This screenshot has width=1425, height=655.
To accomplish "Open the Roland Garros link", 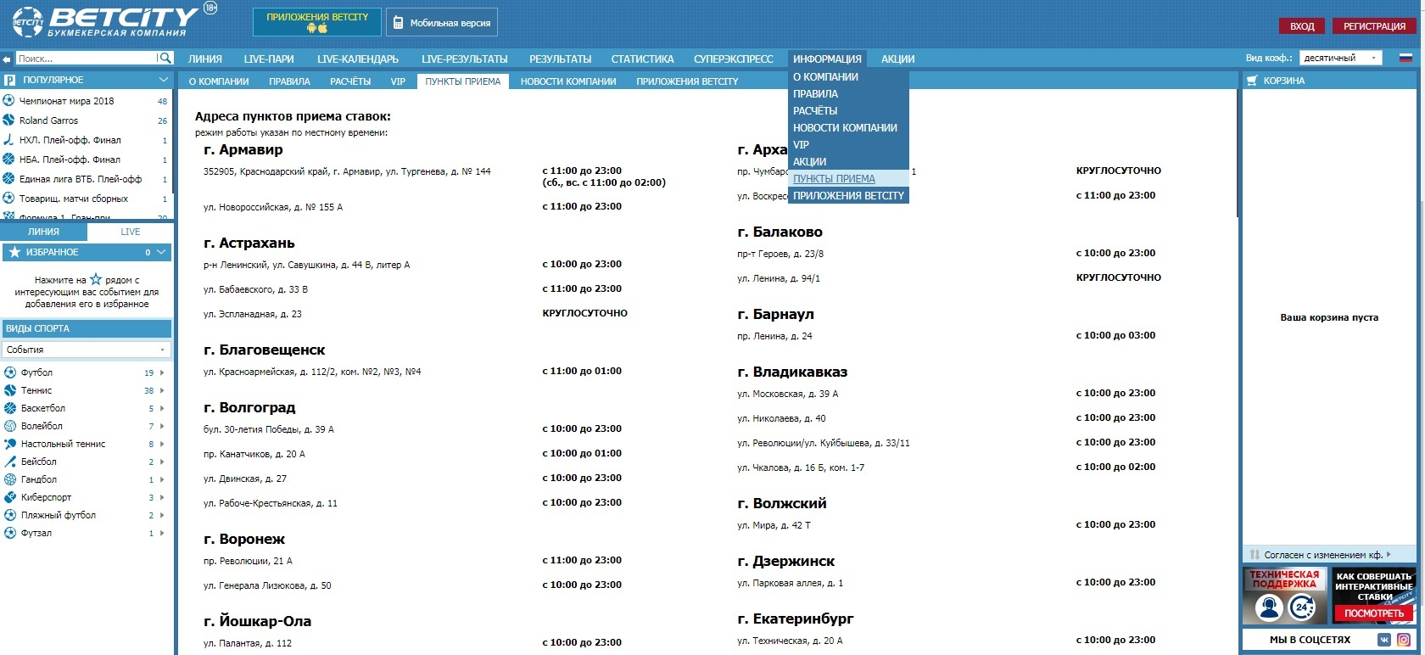I will coord(48,120).
